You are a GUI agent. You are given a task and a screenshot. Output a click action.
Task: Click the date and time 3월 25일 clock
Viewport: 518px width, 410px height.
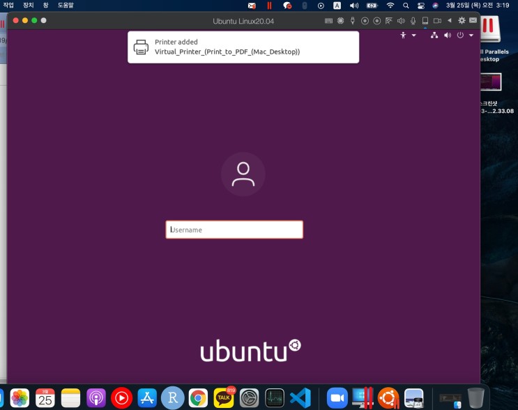478,6
